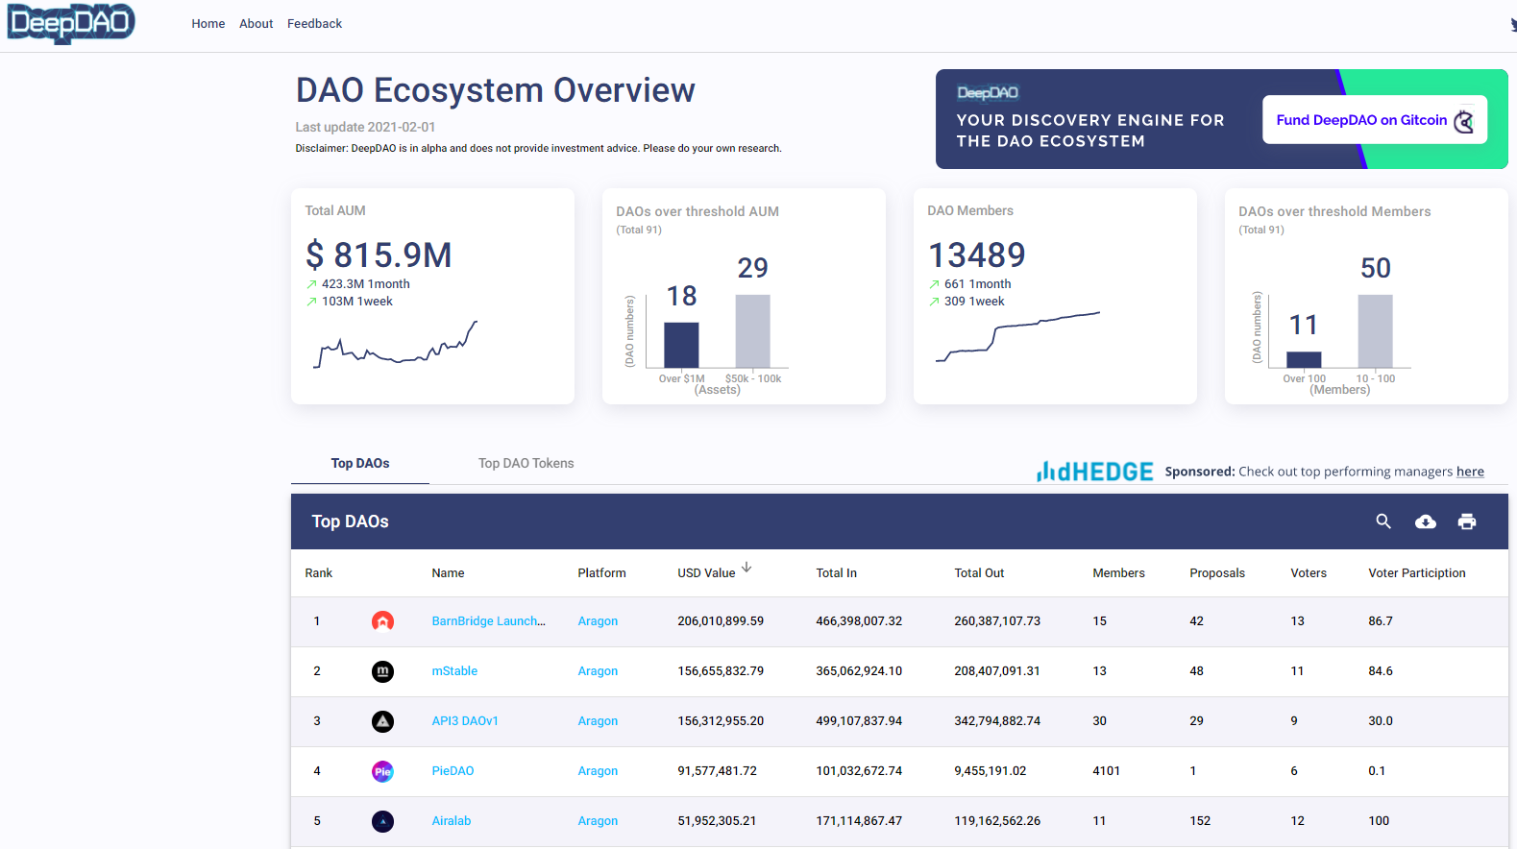
Task: Sort by the USD Value column header
Action: [x=706, y=573]
